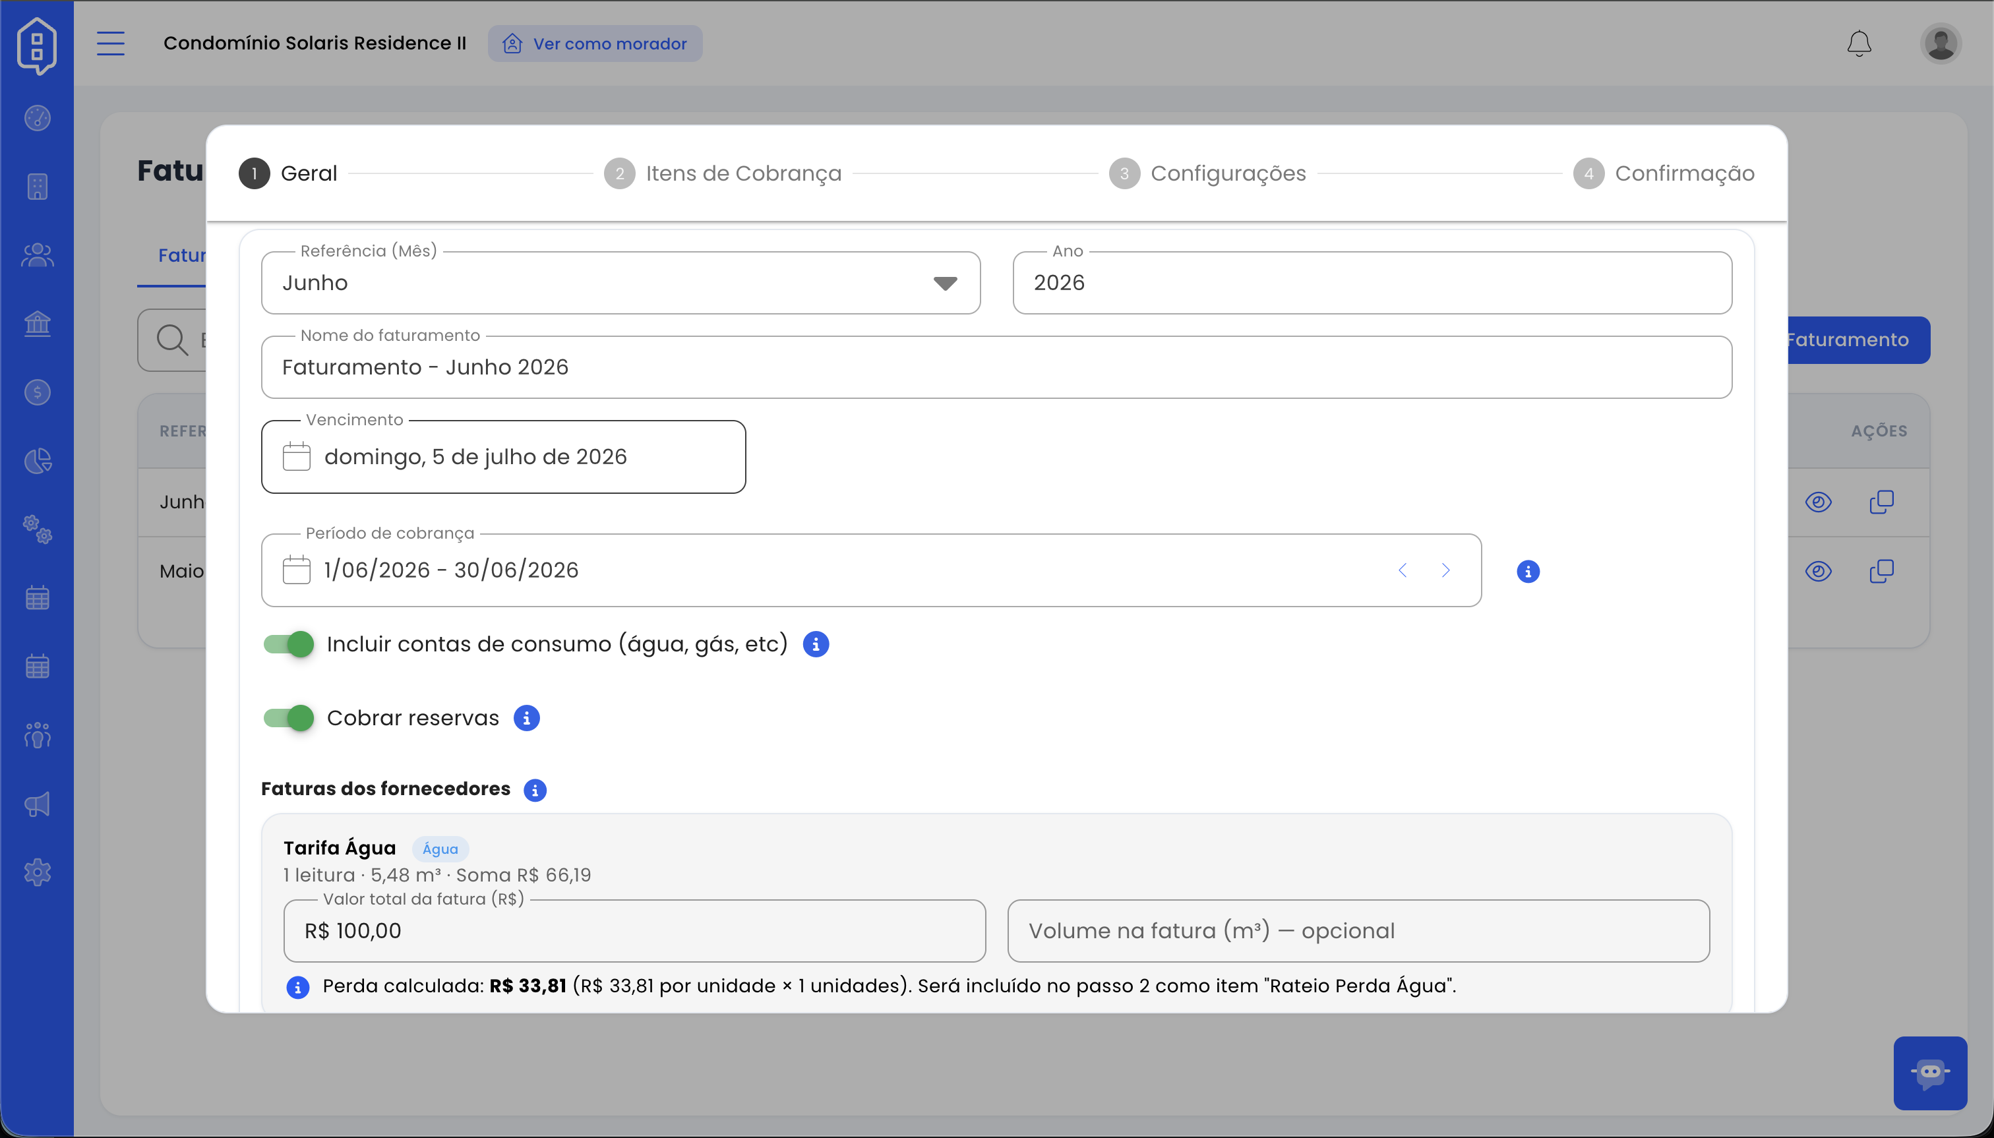
Task: Click the Água tag on Tarifa Água
Action: click(440, 849)
